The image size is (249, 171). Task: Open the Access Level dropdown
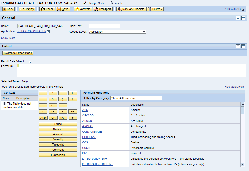144,32
